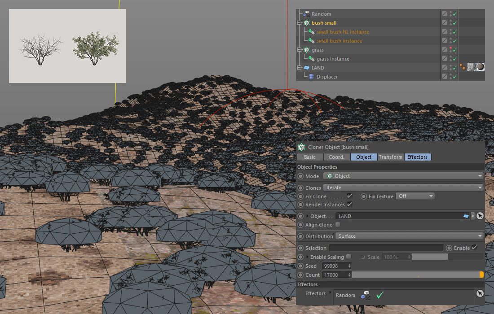Collapse the grass cloner tree node
The width and height of the screenshot is (494, 314).
[x=300, y=50]
